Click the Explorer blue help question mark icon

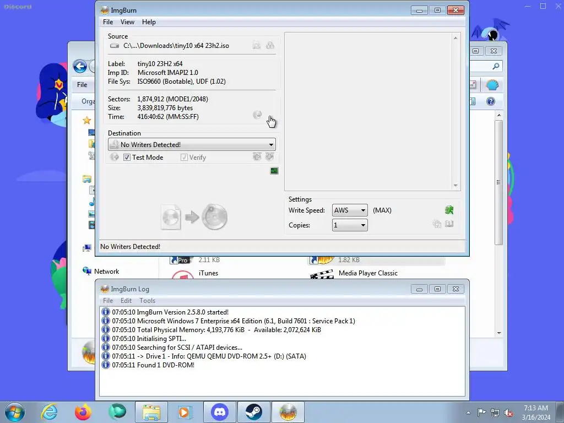point(491,101)
